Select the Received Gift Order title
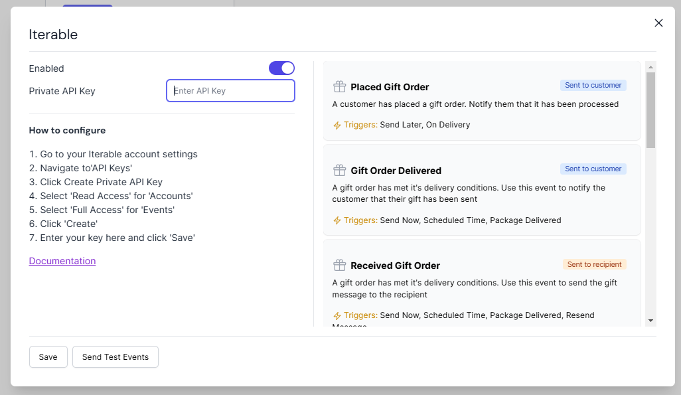The width and height of the screenshot is (681, 395). point(395,265)
